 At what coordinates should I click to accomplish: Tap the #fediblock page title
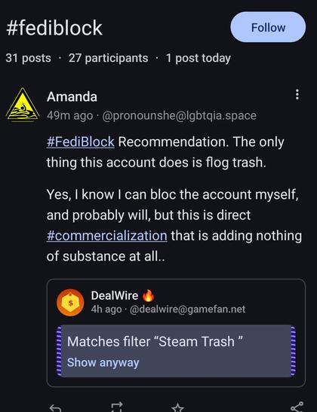(x=54, y=28)
